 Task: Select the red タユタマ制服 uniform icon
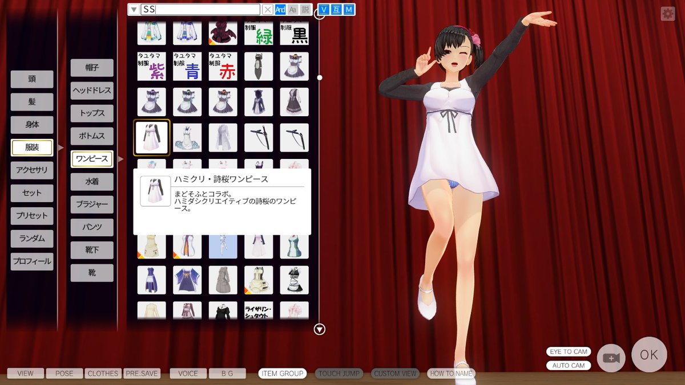(x=223, y=65)
